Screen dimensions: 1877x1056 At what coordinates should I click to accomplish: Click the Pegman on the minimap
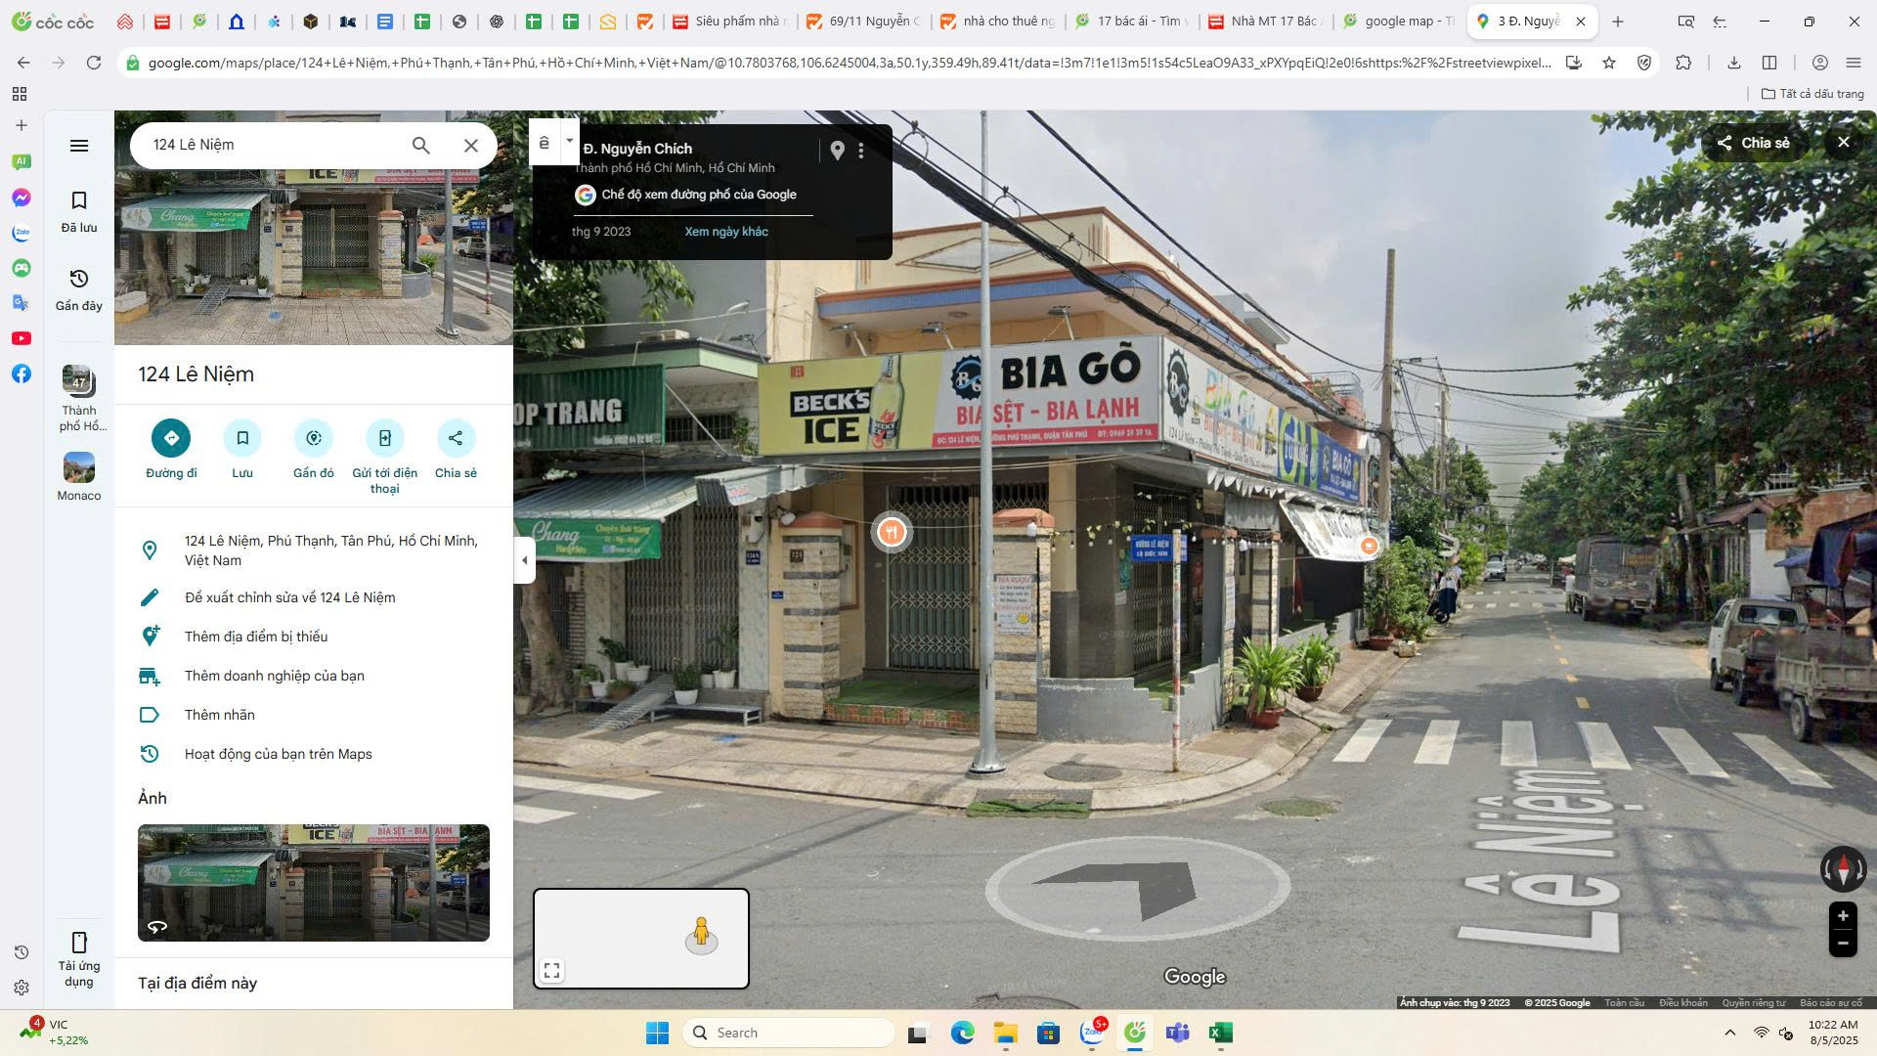pyautogui.click(x=701, y=935)
